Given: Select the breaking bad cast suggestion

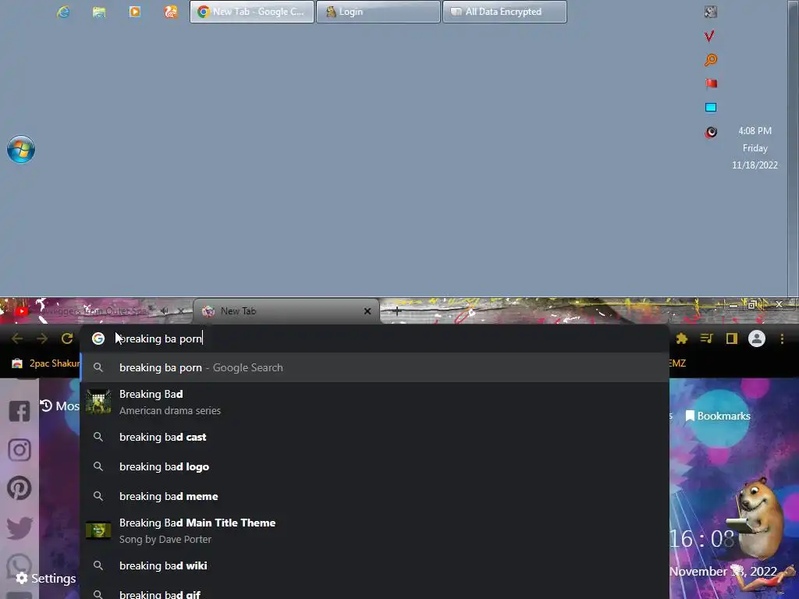Looking at the screenshot, I should (x=375, y=437).
